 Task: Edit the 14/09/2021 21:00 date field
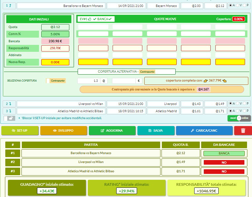[126, 6]
